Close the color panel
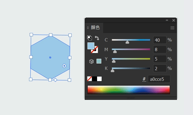 tap(174, 20)
